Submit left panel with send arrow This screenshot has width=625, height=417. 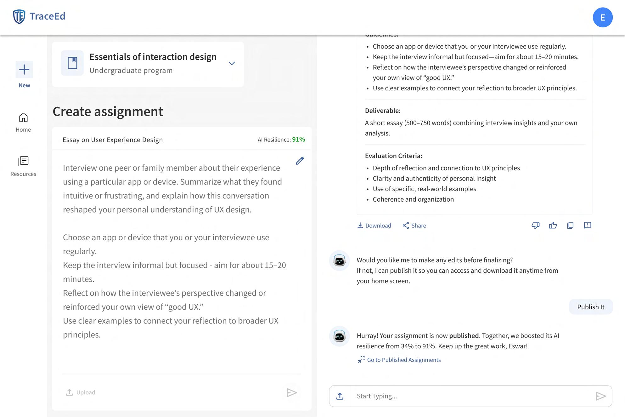tap(292, 392)
